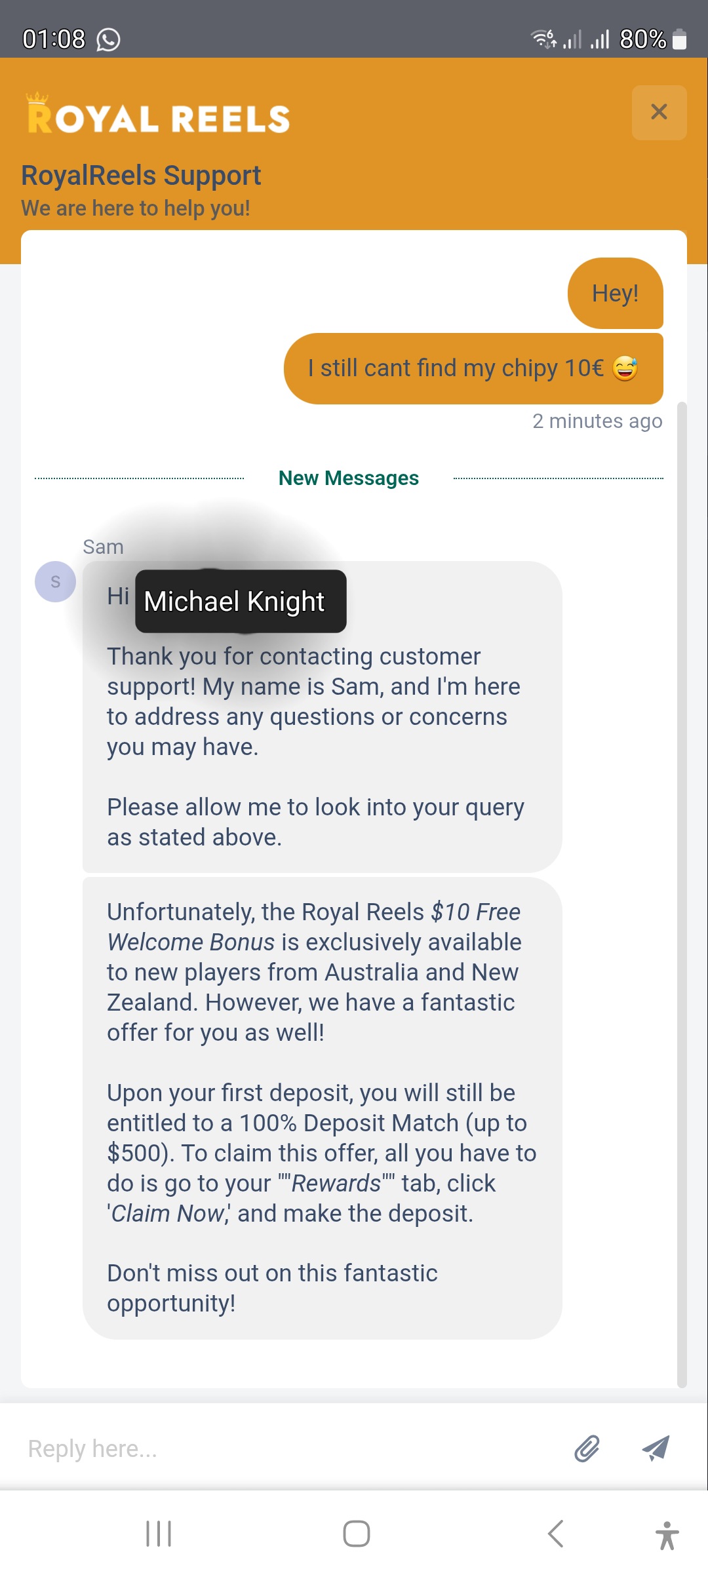Tap the Michael Knight name tooltip
Viewport: 708px width, 1573px height.
(x=241, y=601)
